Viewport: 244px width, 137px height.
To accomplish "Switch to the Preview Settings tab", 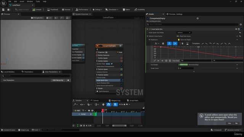I will [x=175, y=14].
